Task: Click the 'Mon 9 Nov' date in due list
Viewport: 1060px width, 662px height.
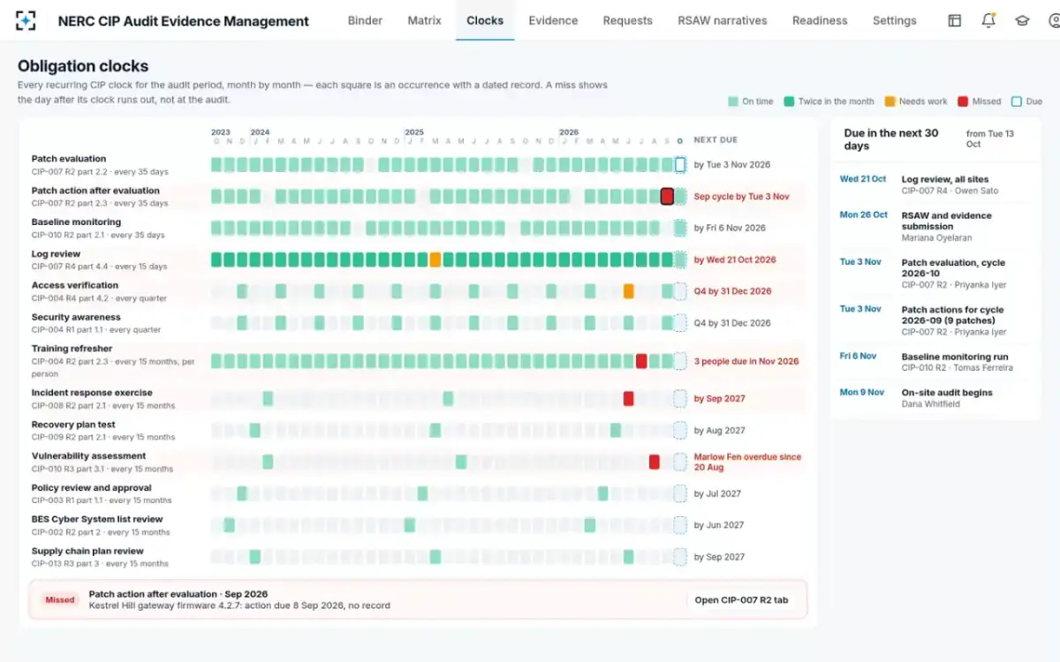Action: point(862,392)
